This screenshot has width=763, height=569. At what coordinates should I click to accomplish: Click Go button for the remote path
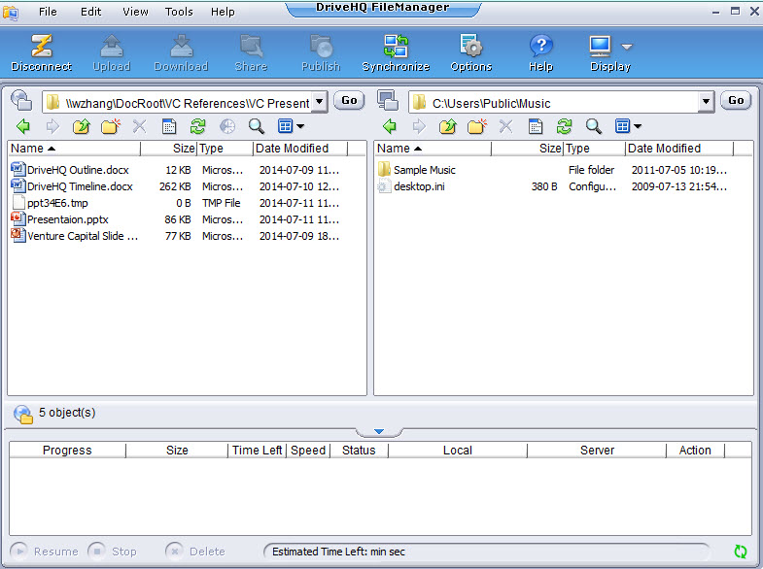[349, 101]
